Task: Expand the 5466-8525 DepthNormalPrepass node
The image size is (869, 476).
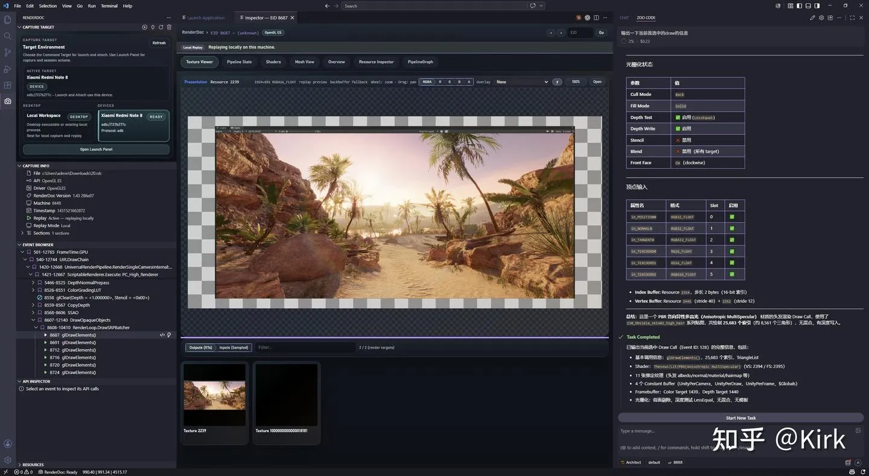Action: (x=33, y=282)
